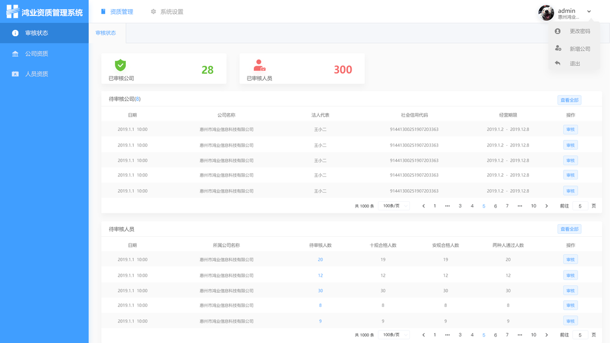Click the green shield 已审核公司 icon

click(121, 65)
